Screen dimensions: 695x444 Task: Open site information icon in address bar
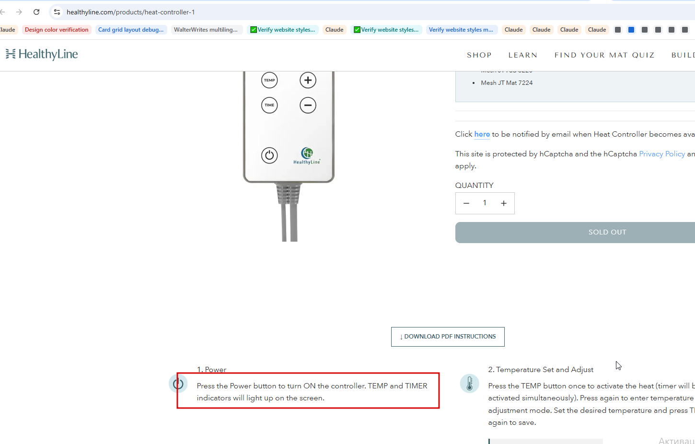(57, 12)
